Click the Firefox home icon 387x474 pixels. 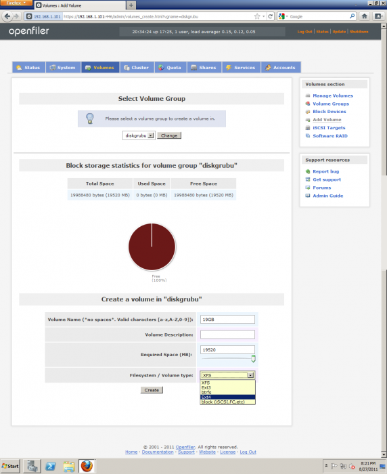click(365, 16)
